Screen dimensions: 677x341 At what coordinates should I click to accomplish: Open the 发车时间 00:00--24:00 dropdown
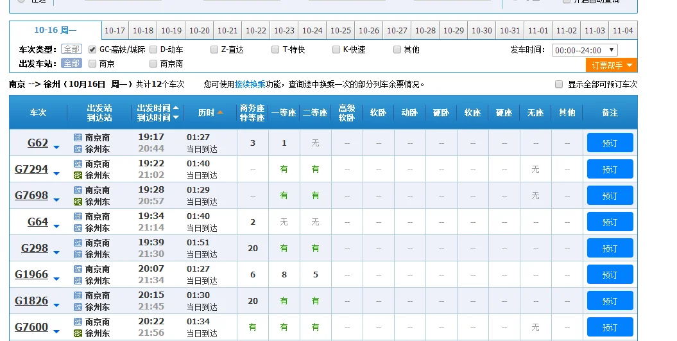click(585, 50)
